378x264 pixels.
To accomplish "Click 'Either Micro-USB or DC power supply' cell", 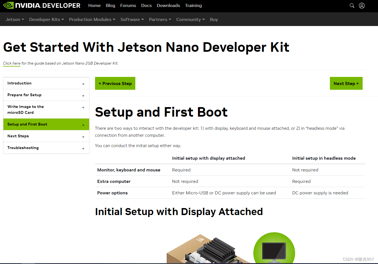I will coord(224,193).
